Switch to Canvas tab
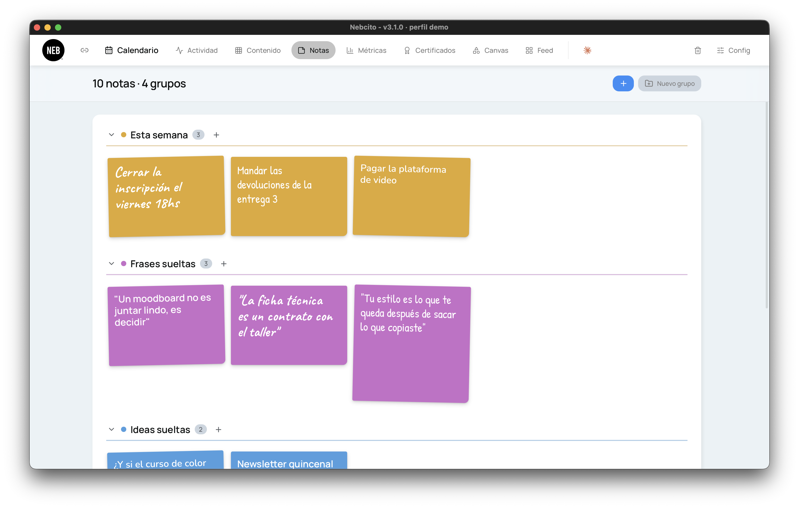Viewport: 799px width, 508px height. click(490, 50)
